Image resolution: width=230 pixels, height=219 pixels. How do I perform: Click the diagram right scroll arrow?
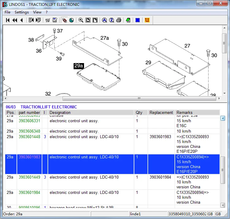pyautogui.click(x=219, y=98)
